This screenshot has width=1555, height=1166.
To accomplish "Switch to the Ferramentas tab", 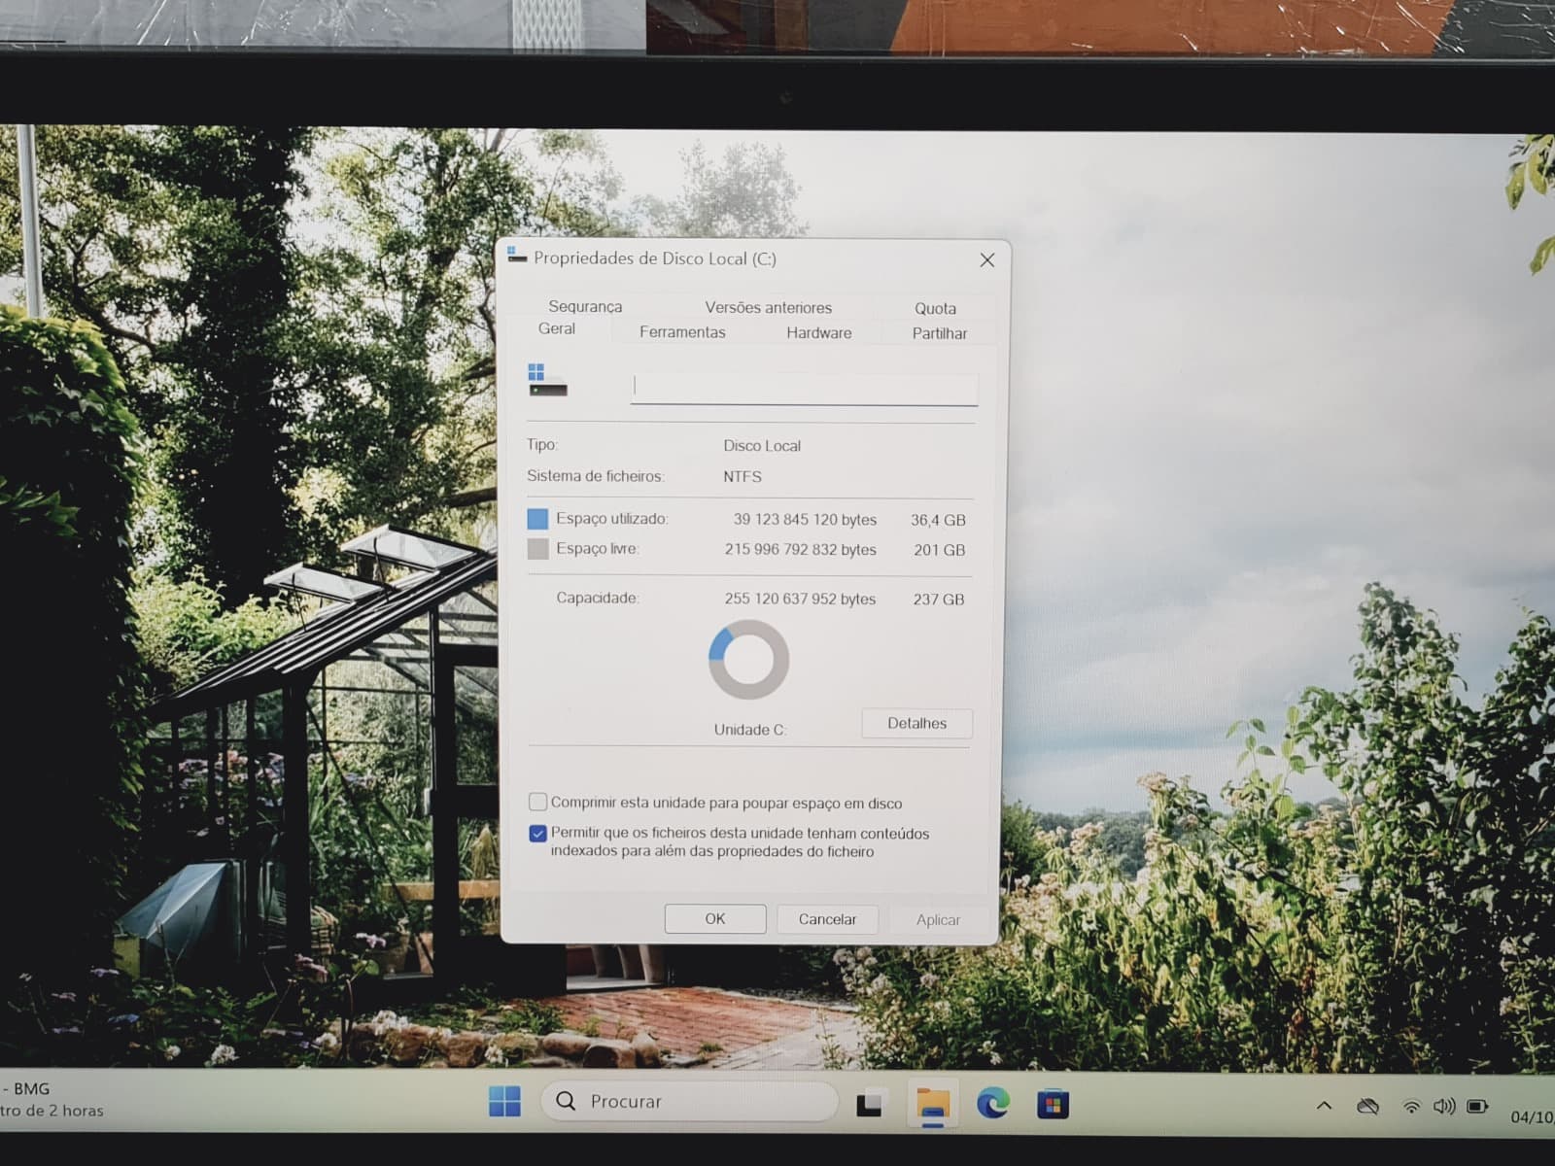I will click(x=682, y=331).
